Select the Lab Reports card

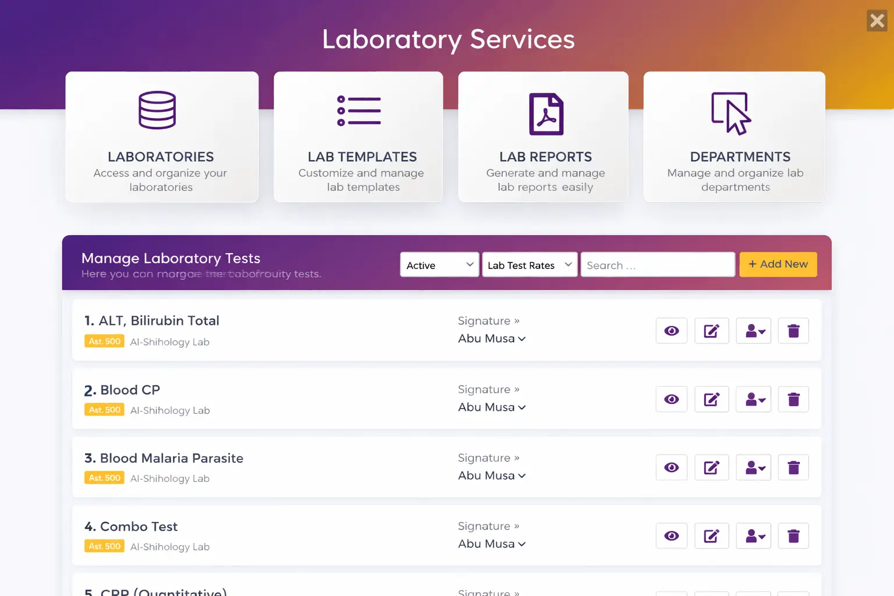(543, 137)
